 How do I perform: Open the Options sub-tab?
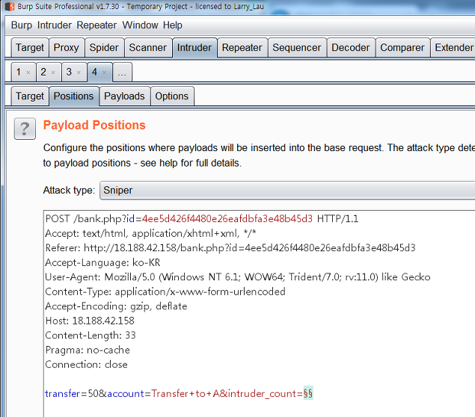click(x=172, y=96)
